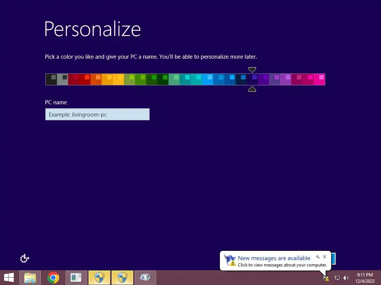Click the Windows Start button

point(9,278)
